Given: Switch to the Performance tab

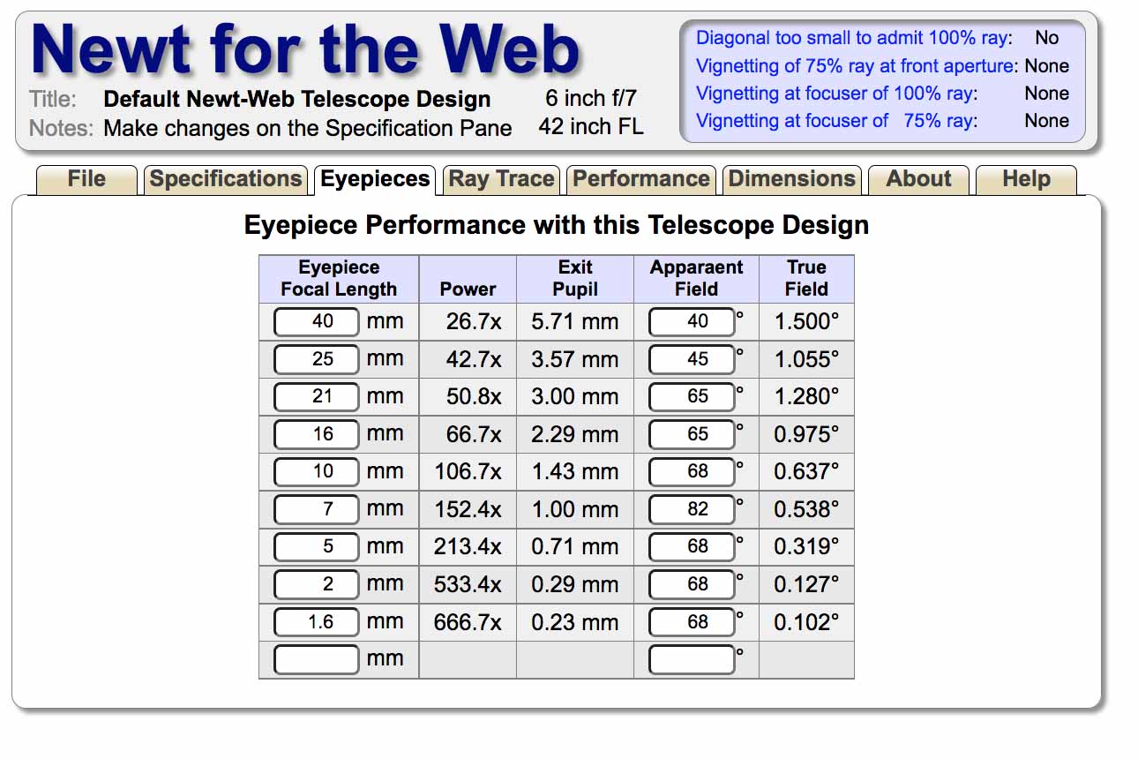Looking at the screenshot, I should [x=641, y=179].
